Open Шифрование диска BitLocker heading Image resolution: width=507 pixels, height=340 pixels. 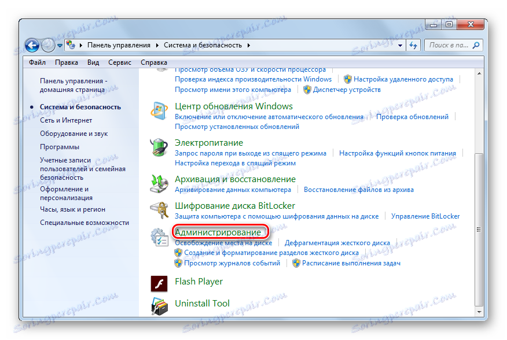pos(235,206)
